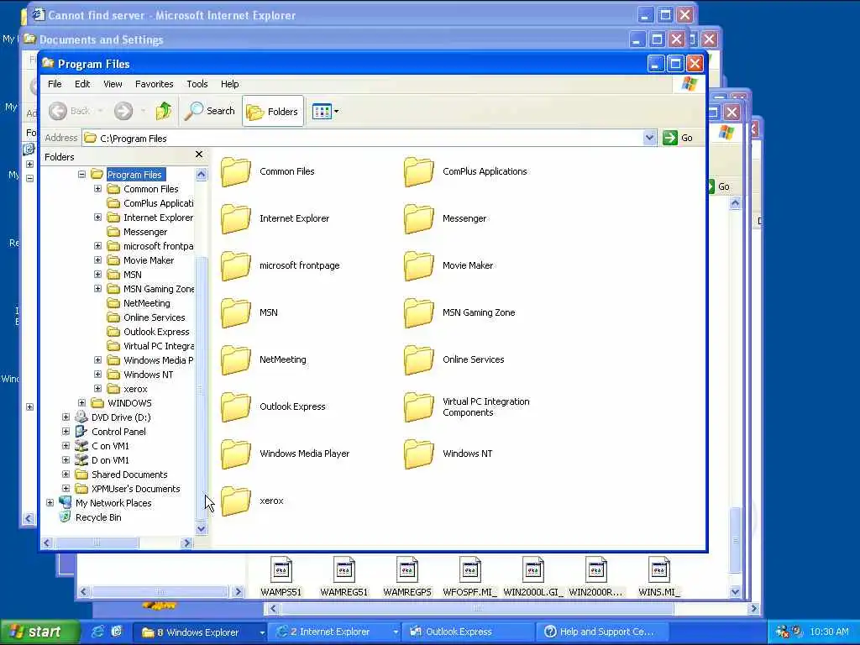
Task: Select the Online Services folder icon
Action: click(419, 359)
